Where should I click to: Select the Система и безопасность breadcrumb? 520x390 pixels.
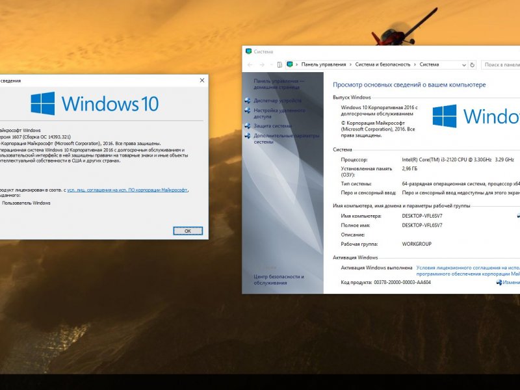click(383, 64)
